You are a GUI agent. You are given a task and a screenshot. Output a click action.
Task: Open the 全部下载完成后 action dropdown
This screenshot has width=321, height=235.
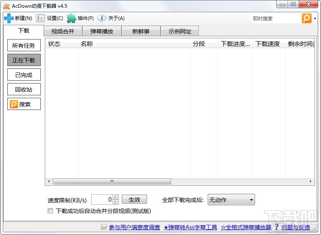(x=231, y=200)
